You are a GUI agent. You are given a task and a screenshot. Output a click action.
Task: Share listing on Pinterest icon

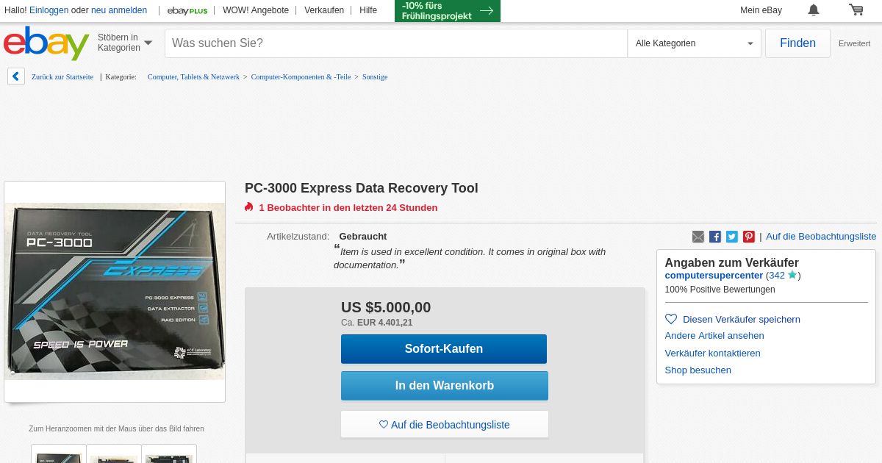click(749, 237)
